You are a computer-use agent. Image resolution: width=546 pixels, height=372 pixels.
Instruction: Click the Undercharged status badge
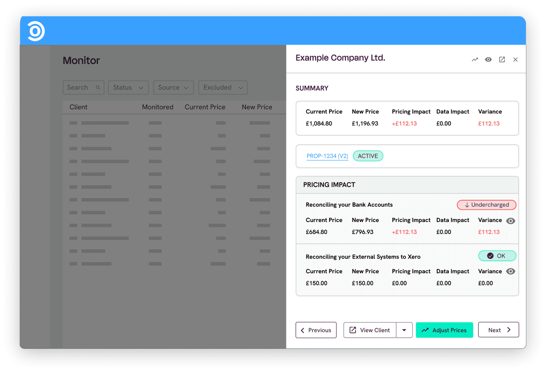click(x=487, y=205)
